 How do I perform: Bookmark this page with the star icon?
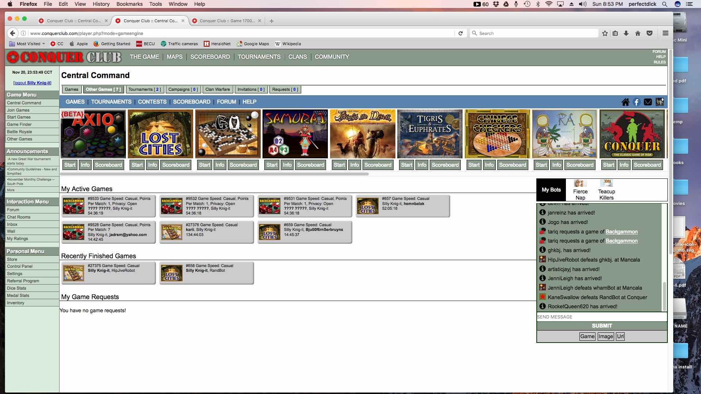tap(605, 33)
